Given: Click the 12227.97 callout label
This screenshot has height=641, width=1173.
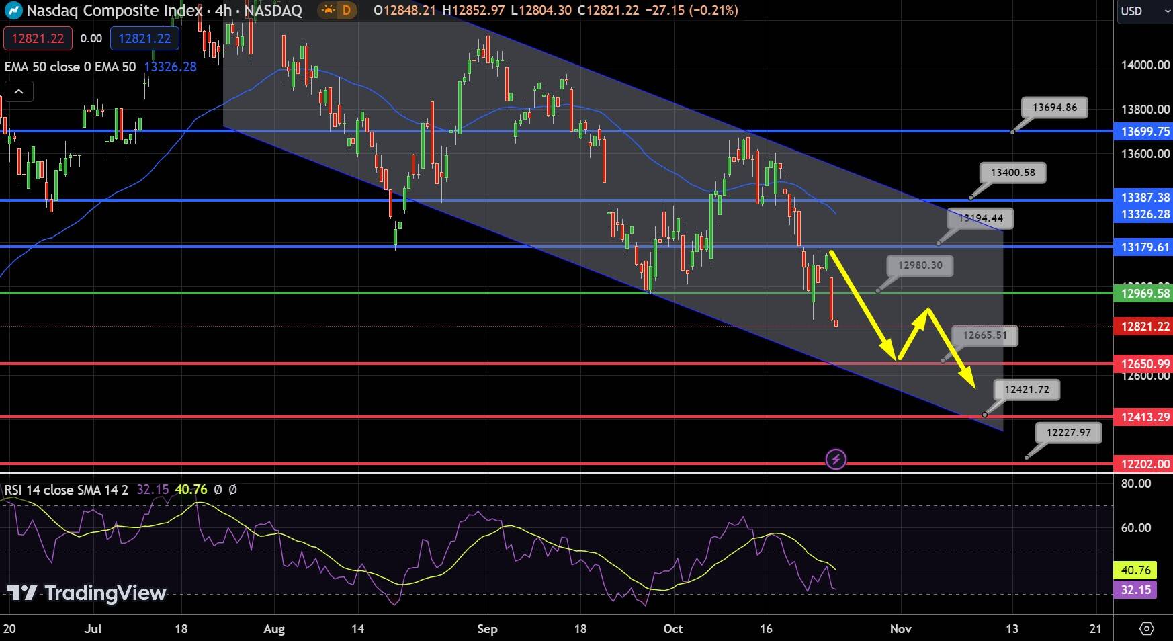Looking at the screenshot, I should (1068, 433).
